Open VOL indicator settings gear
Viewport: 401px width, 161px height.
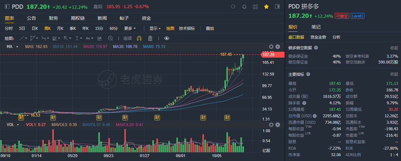click(271, 124)
